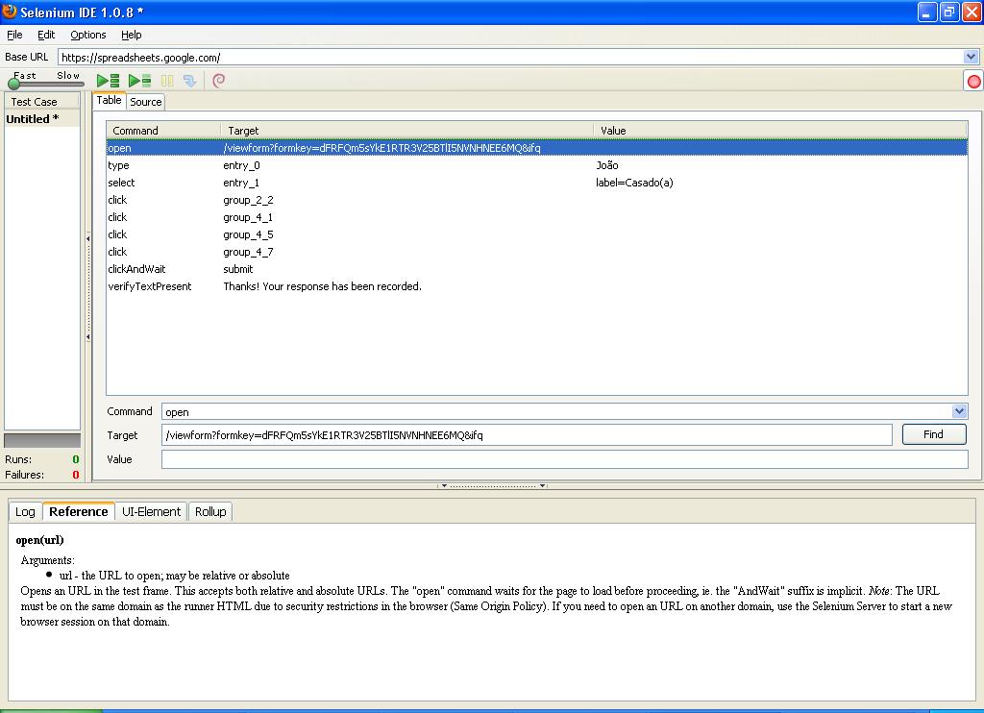The image size is (984, 713).
Task: Toggle the red record button
Action: pos(973,81)
